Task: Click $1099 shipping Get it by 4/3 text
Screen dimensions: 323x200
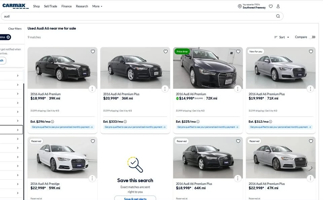Action: coord(45,111)
